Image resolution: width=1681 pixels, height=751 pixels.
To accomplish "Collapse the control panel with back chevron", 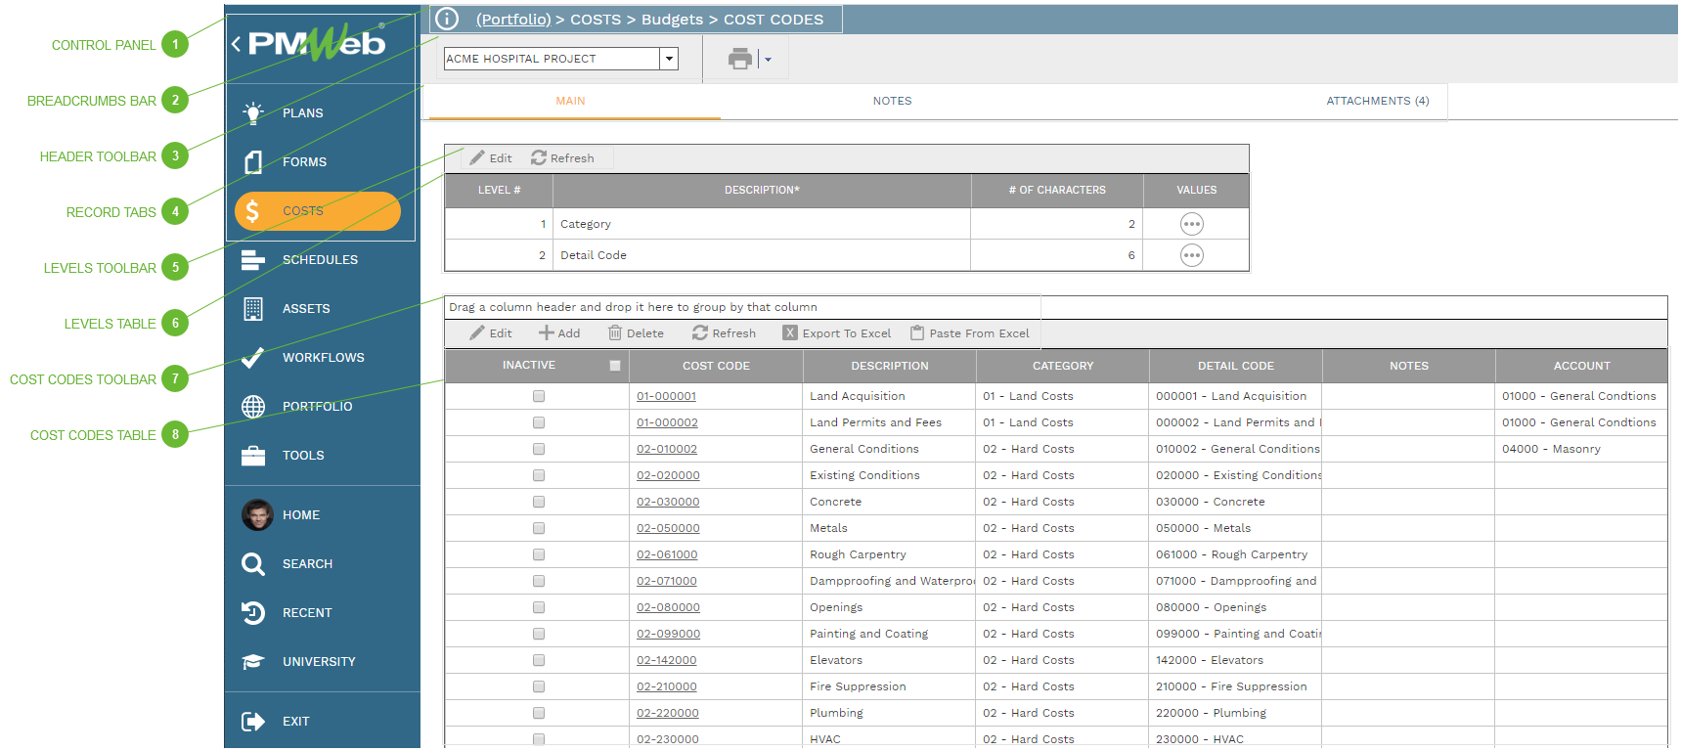I will click(237, 44).
